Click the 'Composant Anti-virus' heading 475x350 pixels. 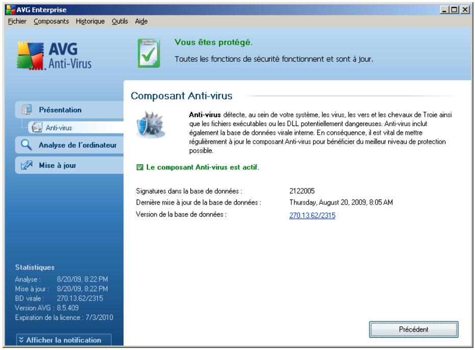(182, 96)
